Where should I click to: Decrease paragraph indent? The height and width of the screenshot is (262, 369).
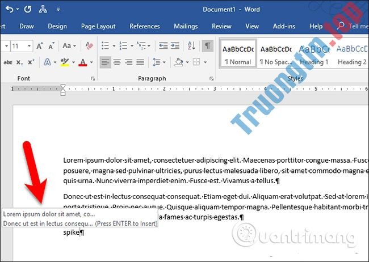(163, 45)
